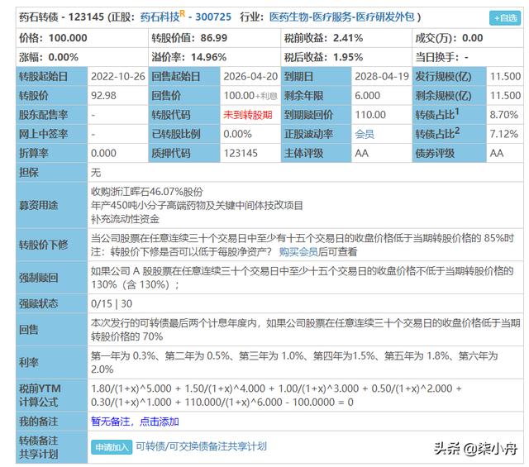Click 网上中签率 header cell
Image resolution: width=529 pixels, height=467 pixels.
(x=51, y=134)
